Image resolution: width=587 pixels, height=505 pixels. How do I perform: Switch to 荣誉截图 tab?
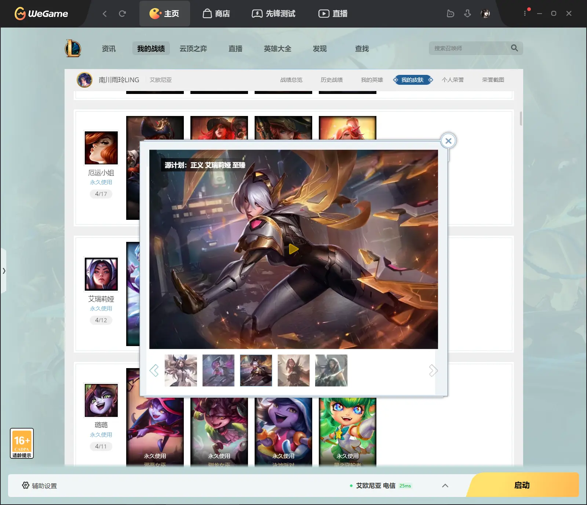(x=493, y=80)
